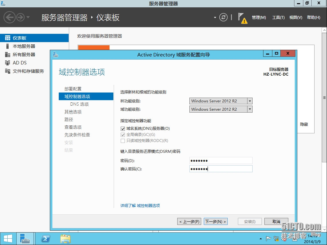This screenshot has width=327, height=245.
Task: Click the 密码(D) input field
Action: click(x=221, y=161)
